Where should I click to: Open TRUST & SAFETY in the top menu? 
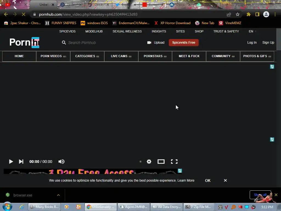(226, 31)
